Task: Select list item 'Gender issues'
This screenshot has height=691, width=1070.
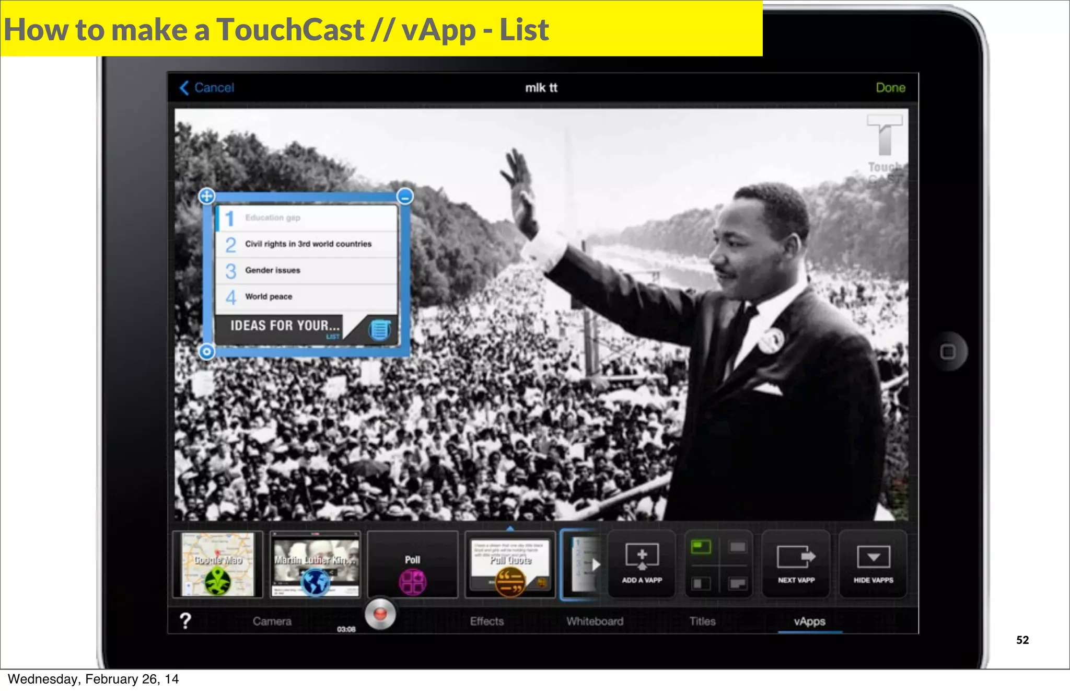Action: pos(307,270)
